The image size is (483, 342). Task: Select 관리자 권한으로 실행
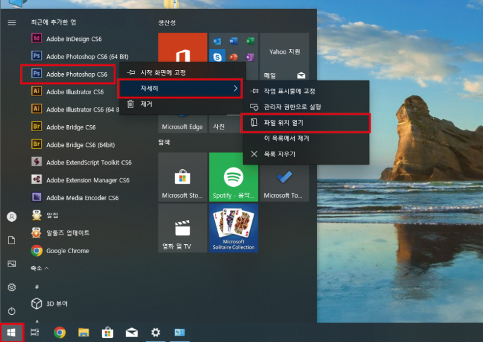(x=306, y=107)
